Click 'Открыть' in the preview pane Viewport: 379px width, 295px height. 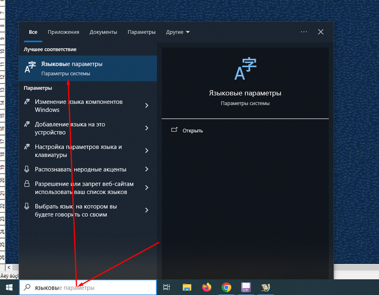click(192, 131)
